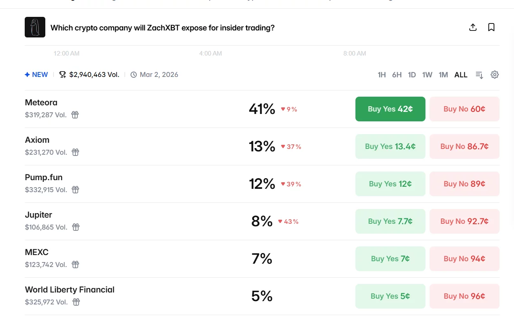The image size is (514, 318).
Task: Click Buy No 86.7¢ for Axiom
Action: pyautogui.click(x=464, y=146)
